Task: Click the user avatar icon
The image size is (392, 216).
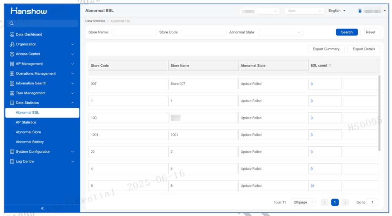Action: click(360, 11)
